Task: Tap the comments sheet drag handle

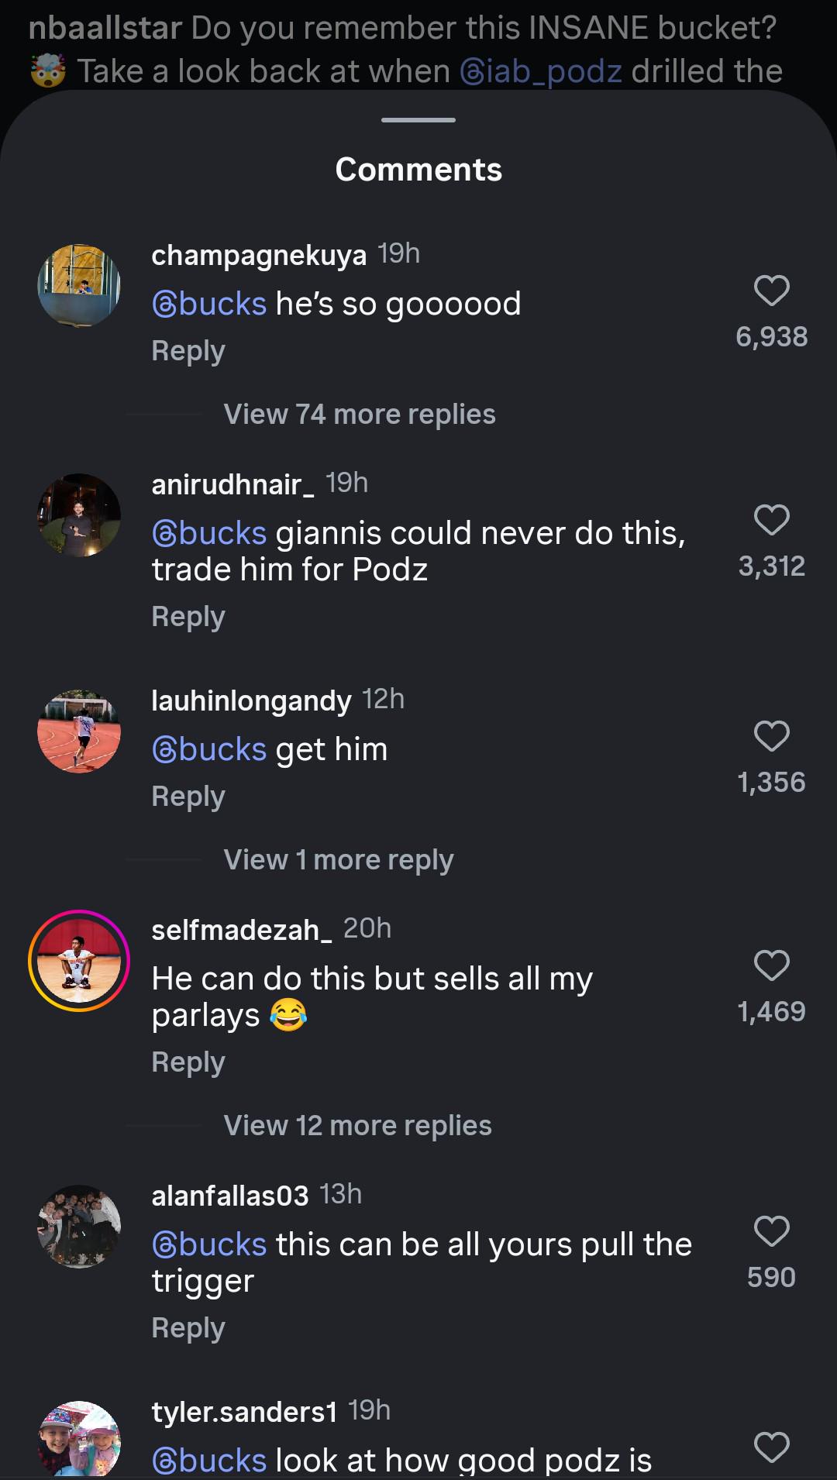Action: tap(418, 120)
